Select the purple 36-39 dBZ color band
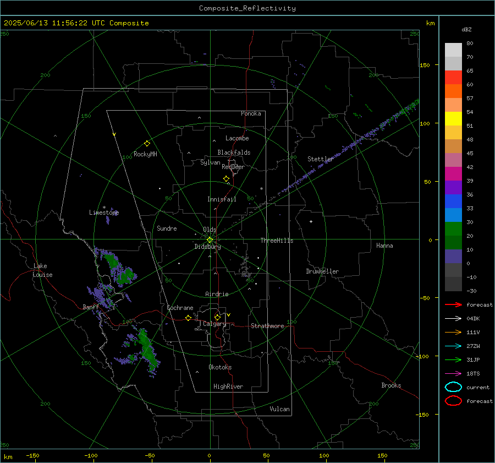Viewport: 495px width, 463px height. [453, 187]
